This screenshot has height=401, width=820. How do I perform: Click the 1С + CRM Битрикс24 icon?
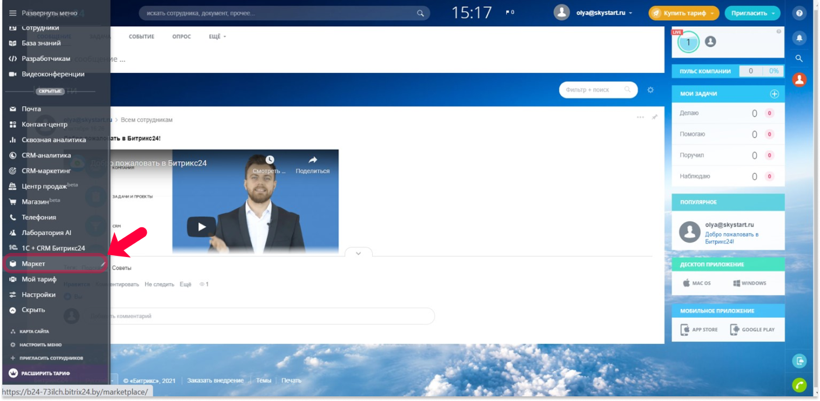tap(13, 248)
